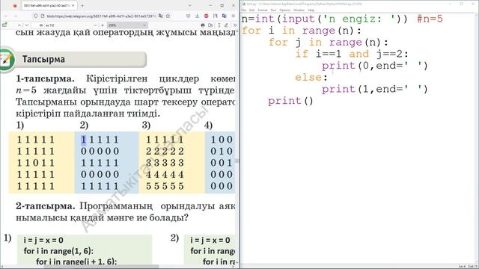Open the Options menu in IDLE
Viewport: 479px width, 269px height.
tap(284, 10)
